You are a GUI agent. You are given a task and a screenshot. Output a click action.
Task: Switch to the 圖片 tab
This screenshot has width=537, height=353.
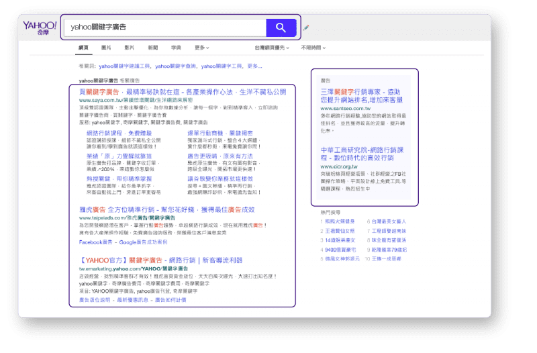point(106,48)
